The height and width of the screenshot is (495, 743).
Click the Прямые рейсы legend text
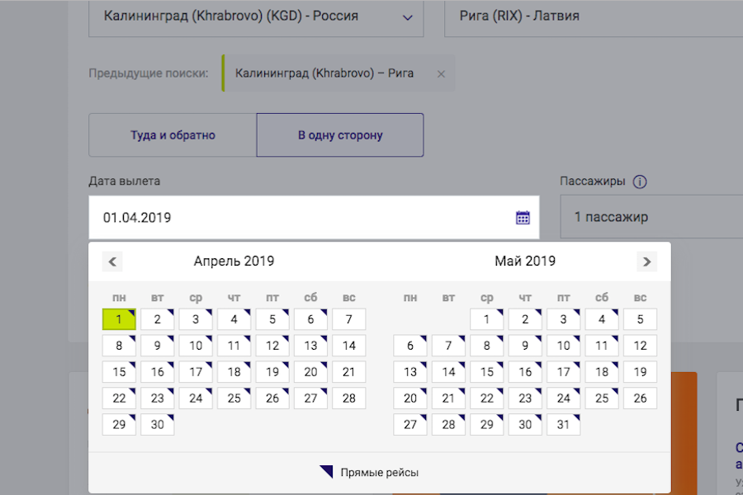[x=380, y=471]
